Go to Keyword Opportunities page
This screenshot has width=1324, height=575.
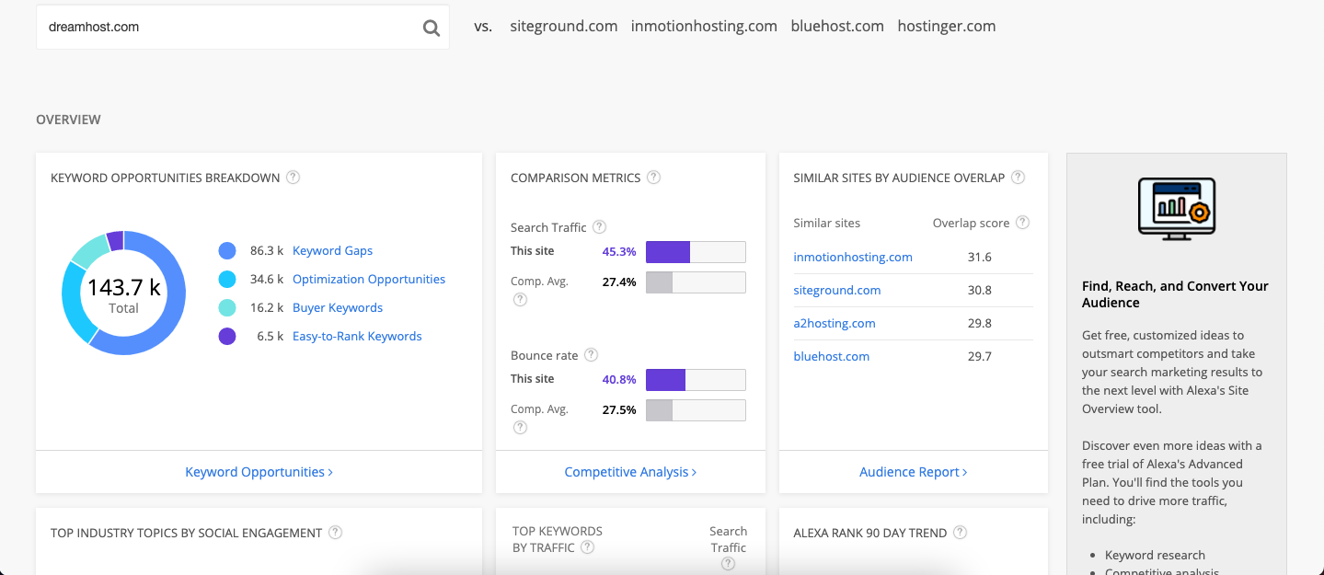(259, 472)
